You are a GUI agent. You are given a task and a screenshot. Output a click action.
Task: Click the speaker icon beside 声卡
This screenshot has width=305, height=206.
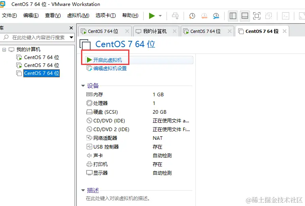point(89,155)
